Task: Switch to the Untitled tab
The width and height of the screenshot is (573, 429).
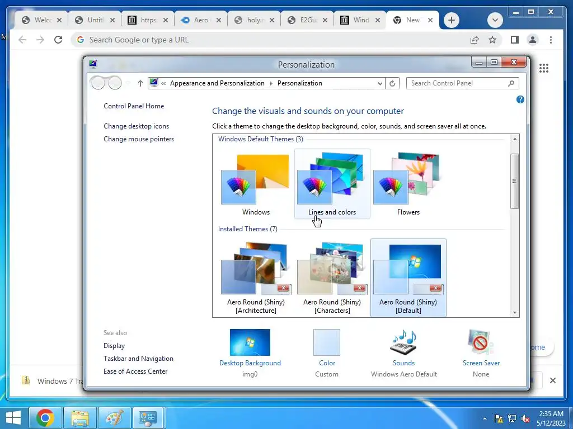Action: point(94,20)
